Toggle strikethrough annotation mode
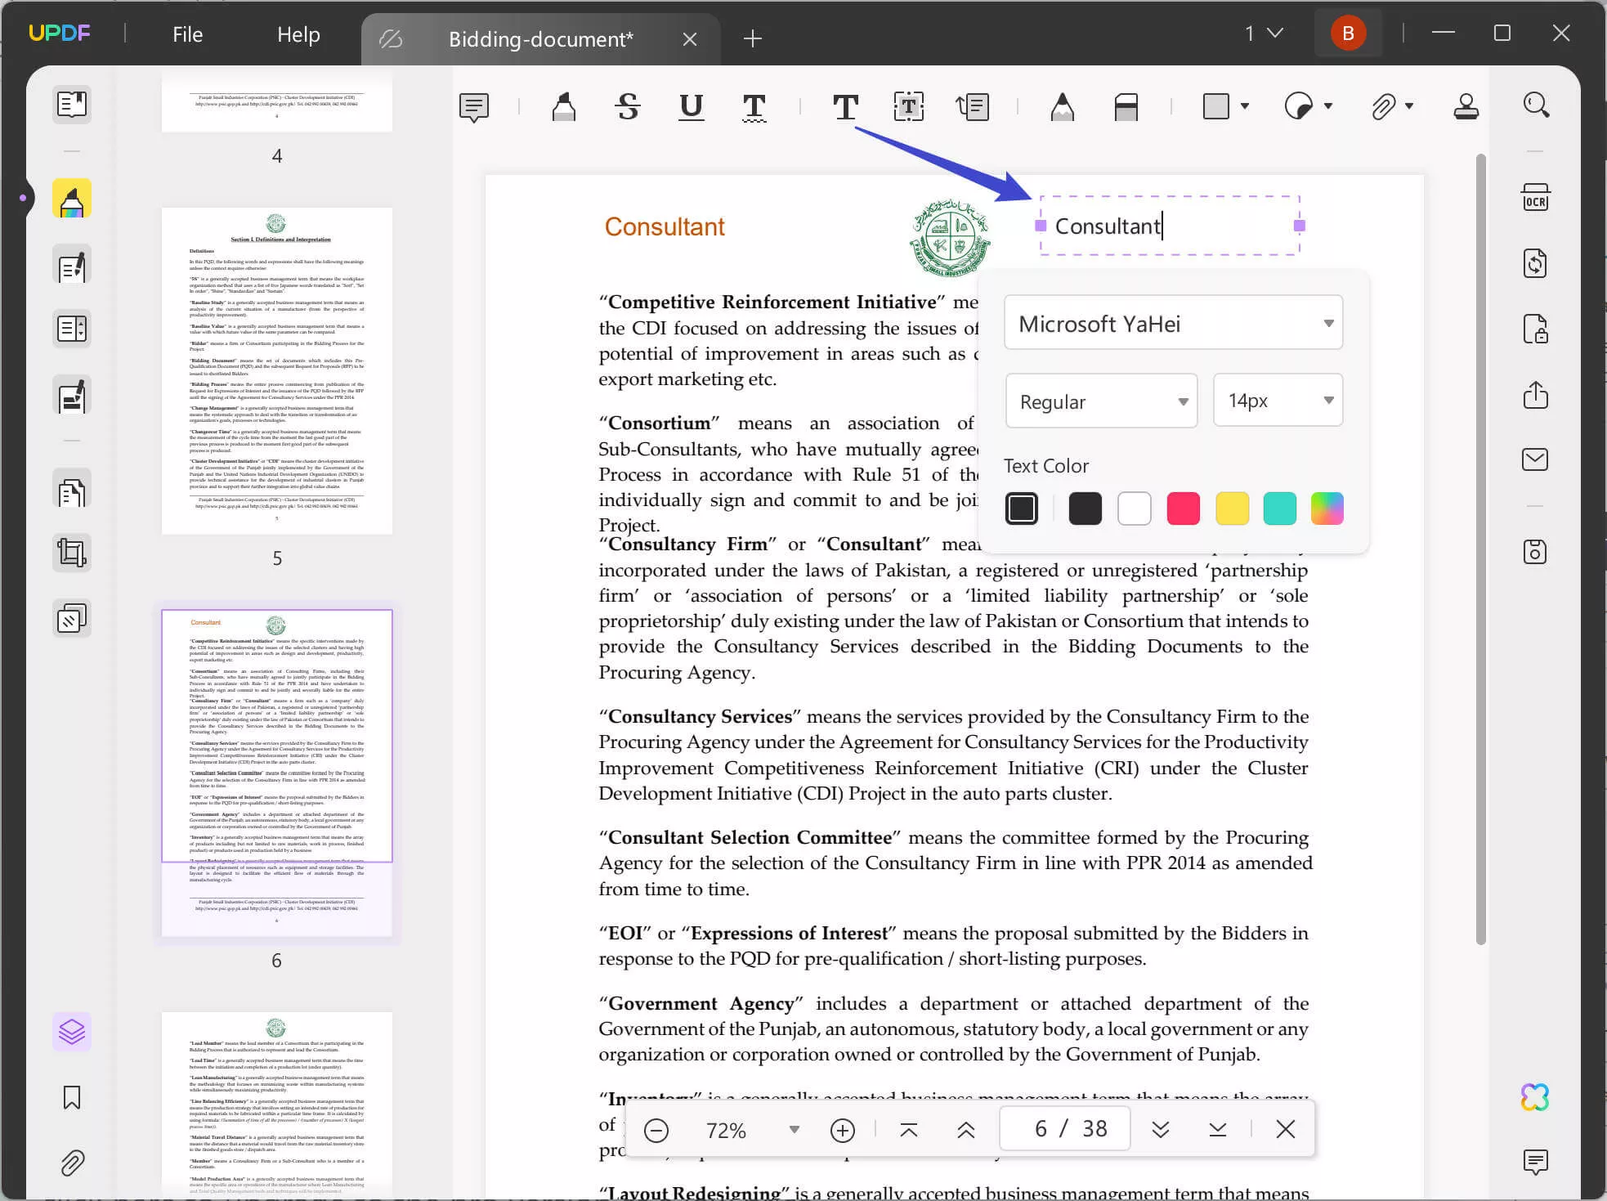The height and width of the screenshot is (1201, 1607). pyautogui.click(x=627, y=106)
